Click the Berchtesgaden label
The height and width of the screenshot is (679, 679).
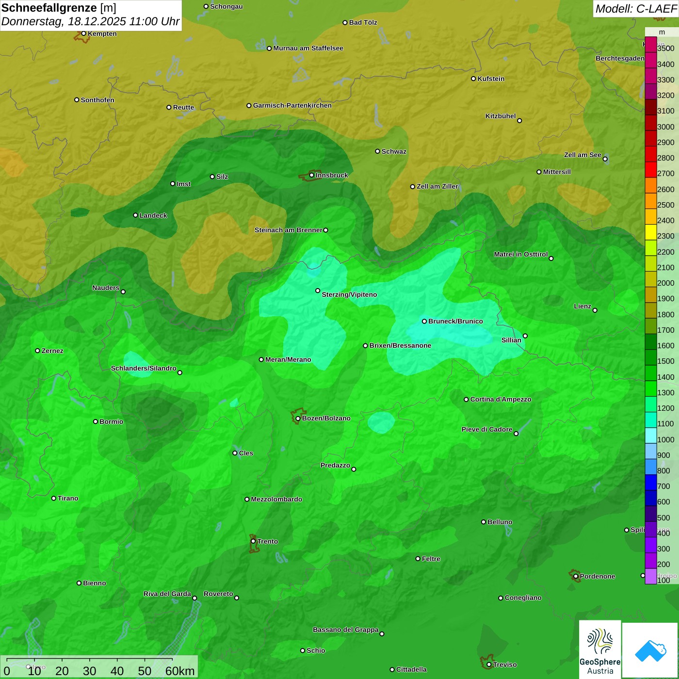[x=620, y=59]
